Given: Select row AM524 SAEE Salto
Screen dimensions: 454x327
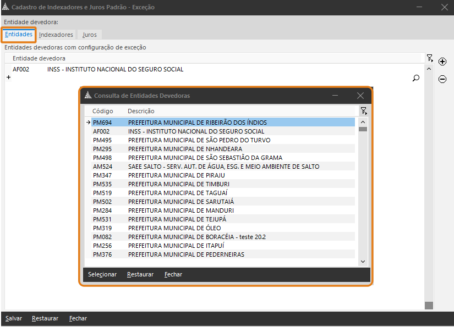Looking at the screenshot, I should coord(223,167).
